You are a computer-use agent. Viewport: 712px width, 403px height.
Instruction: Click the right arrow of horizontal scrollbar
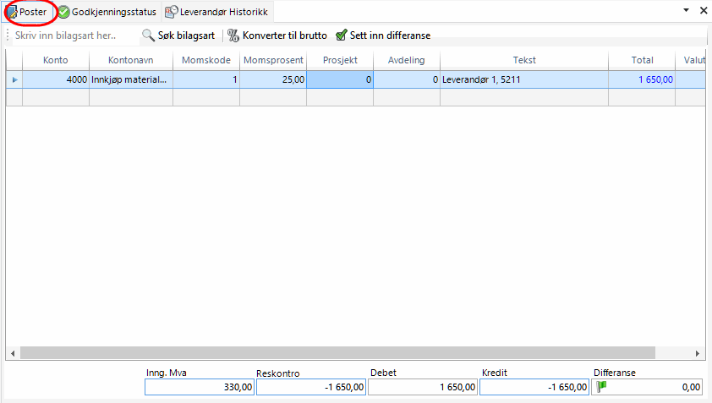[x=698, y=353]
